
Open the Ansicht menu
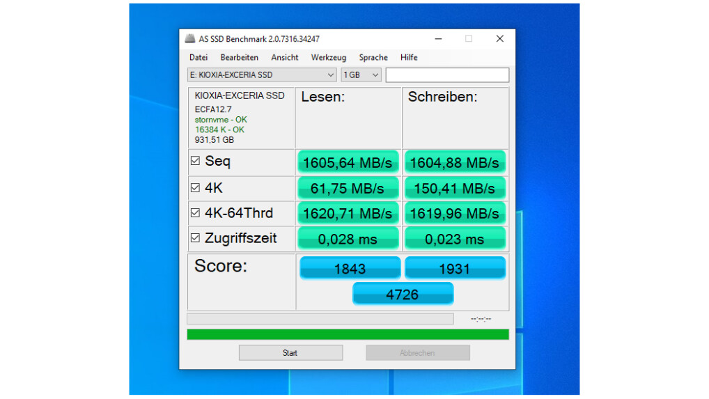(284, 57)
